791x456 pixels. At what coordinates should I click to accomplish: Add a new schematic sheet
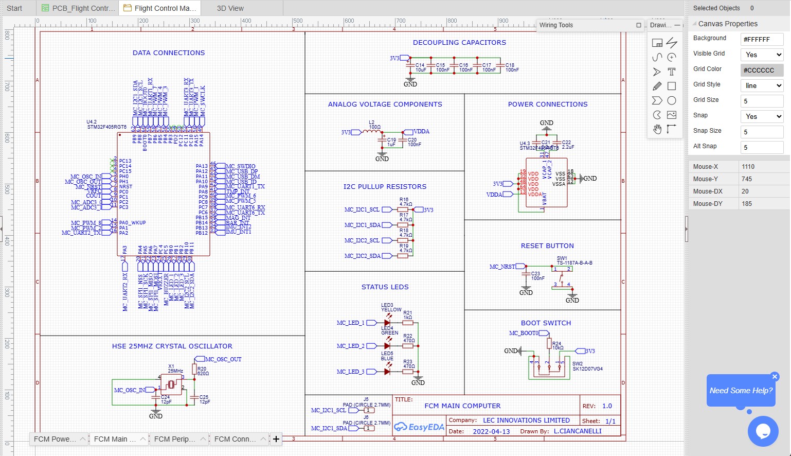tap(276, 439)
